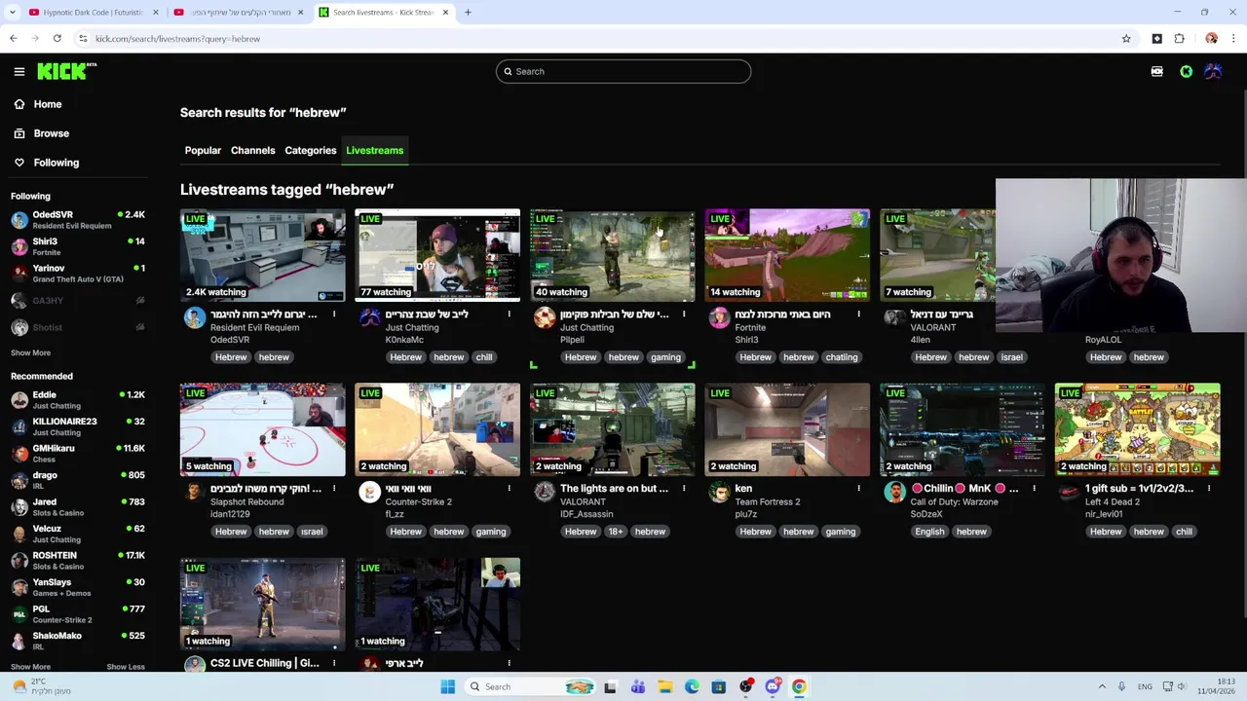This screenshot has width=1247, height=701.
Task: Open options menu for K0nkaMc stream card
Action: click(509, 314)
